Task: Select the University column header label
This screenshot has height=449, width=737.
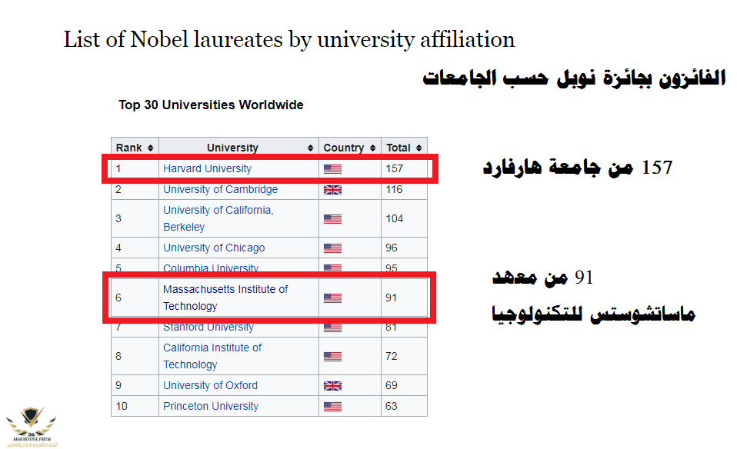Action: point(232,148)
